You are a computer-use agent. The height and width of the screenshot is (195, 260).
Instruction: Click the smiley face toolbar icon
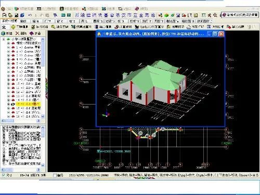click(x=14, y=27)
